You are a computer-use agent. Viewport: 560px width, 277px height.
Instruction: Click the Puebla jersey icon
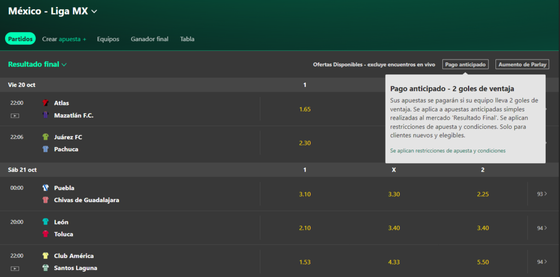(45, 188)
